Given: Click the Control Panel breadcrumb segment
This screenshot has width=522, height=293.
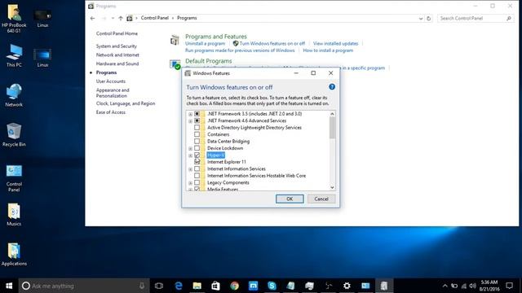Looking at the screenshot, I should pyautogui.click(x=154, y=18).
